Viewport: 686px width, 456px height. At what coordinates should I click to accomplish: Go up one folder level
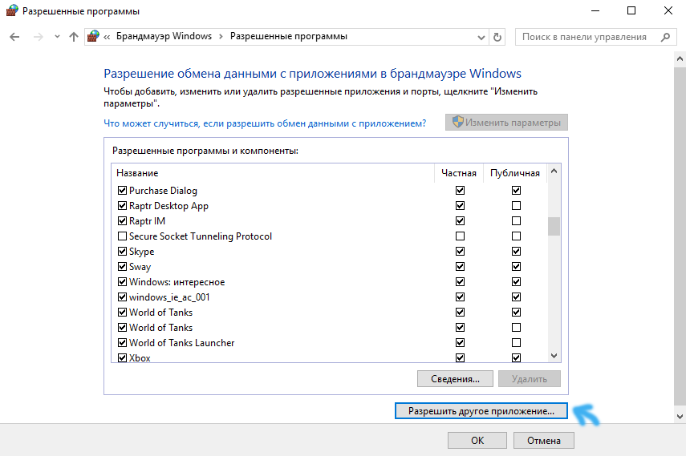coord(74,37)
